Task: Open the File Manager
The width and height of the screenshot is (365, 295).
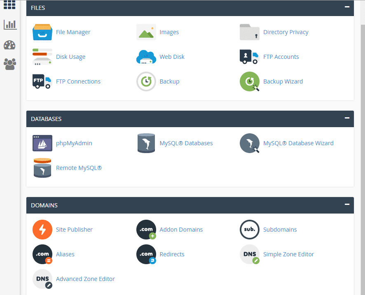Action: [74, 32]
